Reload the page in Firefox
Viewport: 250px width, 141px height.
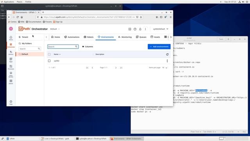(x=18, y=17)
